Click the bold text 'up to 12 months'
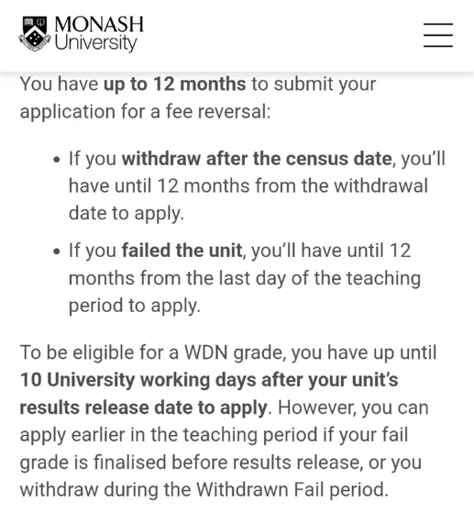This screenshot has height=514, width=474. coord(174,84)
